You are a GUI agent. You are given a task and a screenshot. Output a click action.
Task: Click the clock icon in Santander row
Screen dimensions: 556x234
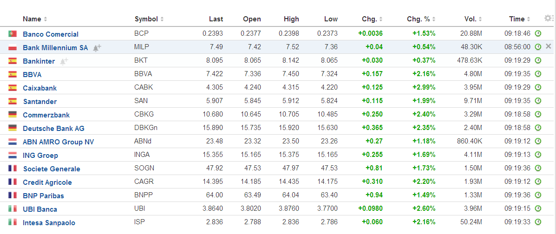click(538, 101)
